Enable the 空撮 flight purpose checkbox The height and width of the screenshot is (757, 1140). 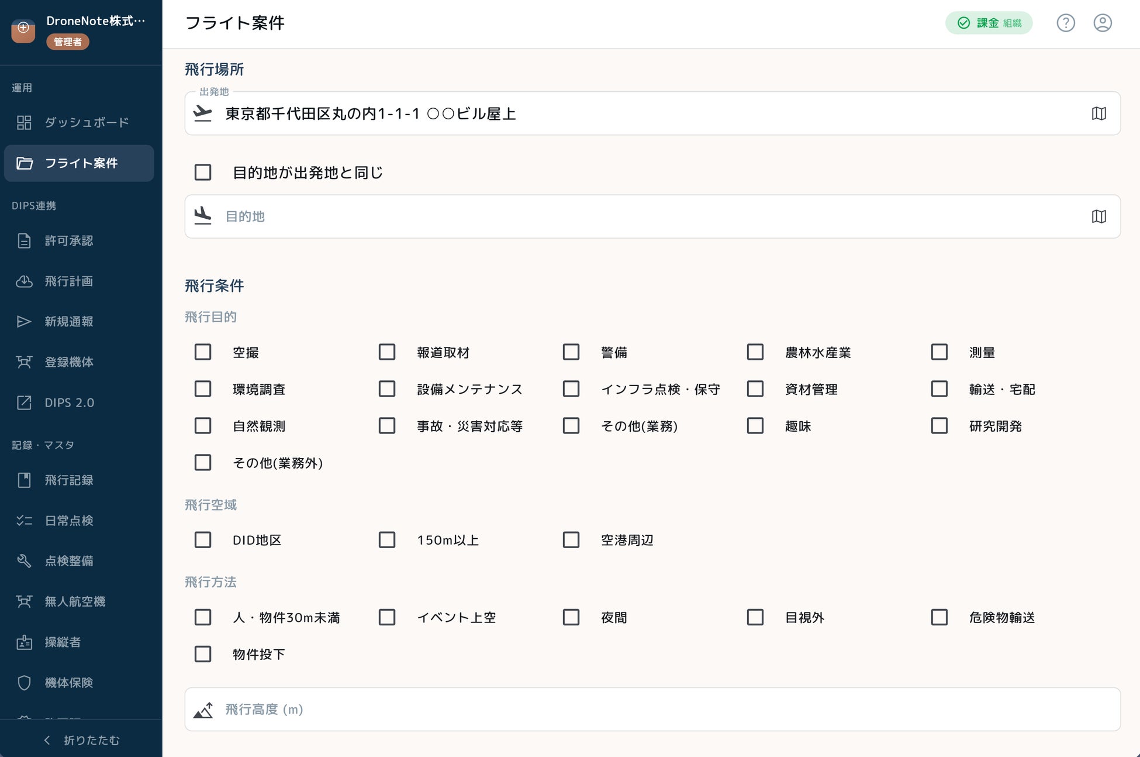(203, 352)
